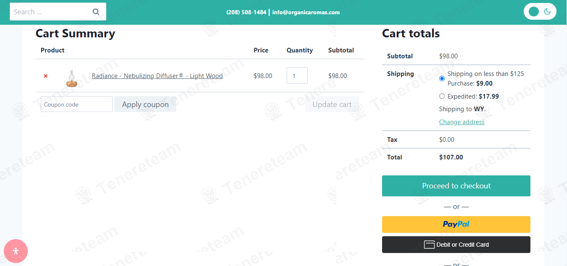Click the Tax value $0.00
567x266 pixels.
tap(447, 140)
